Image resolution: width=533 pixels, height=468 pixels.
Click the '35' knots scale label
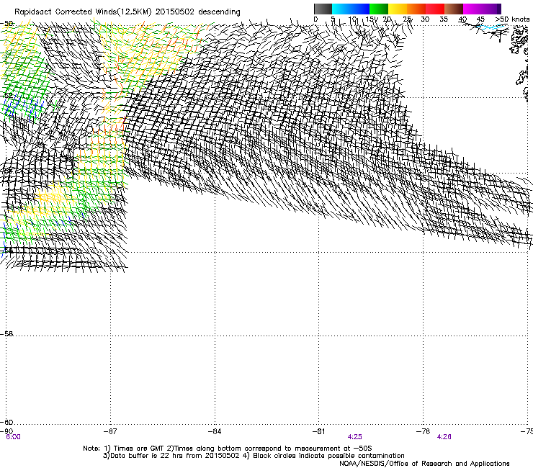[444, 19]
